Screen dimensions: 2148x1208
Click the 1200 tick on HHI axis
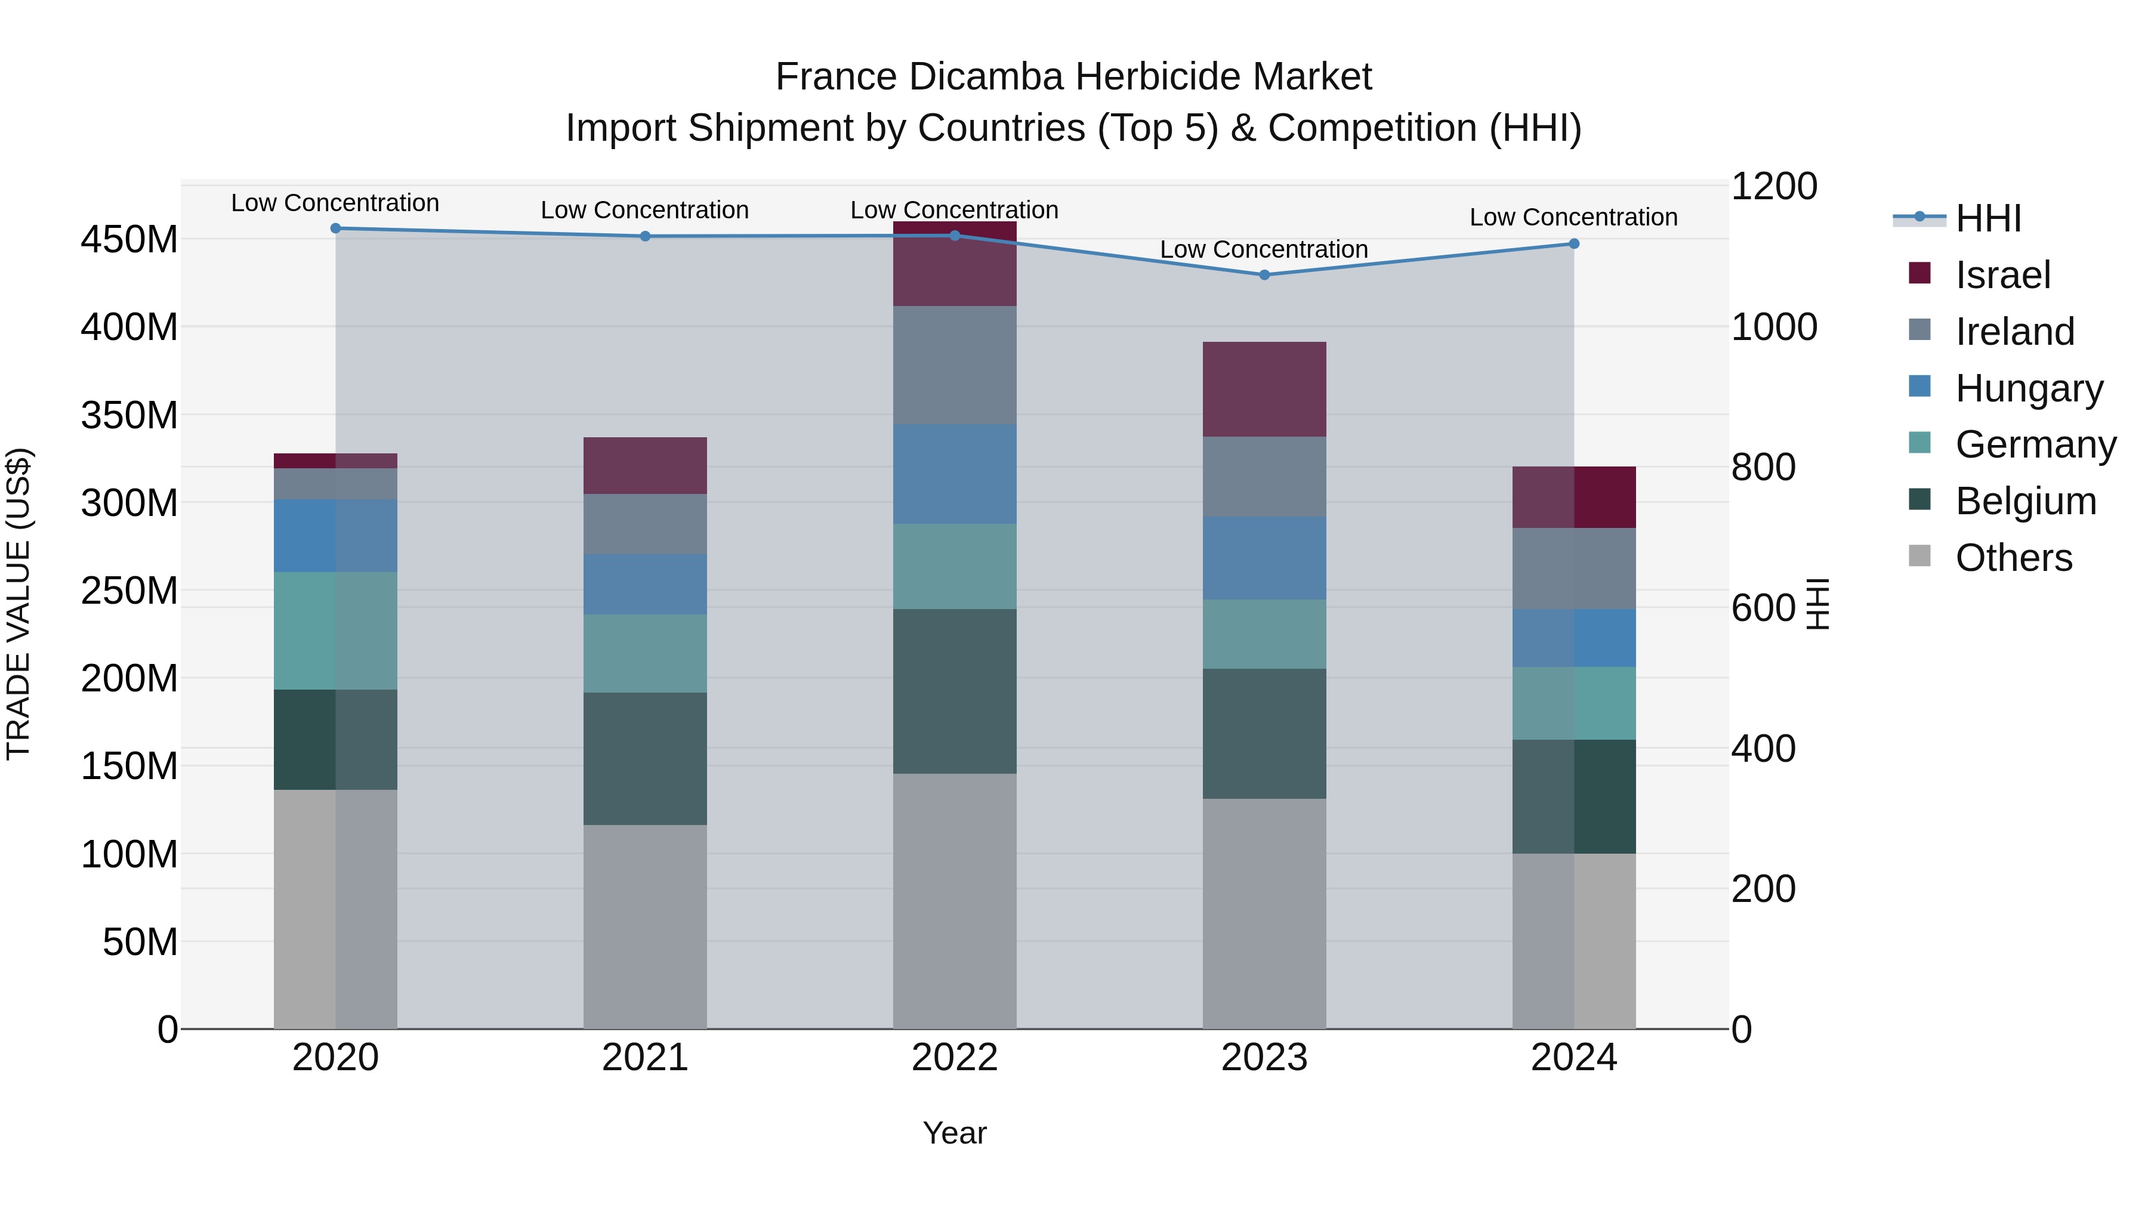(x=1774, y=187)
